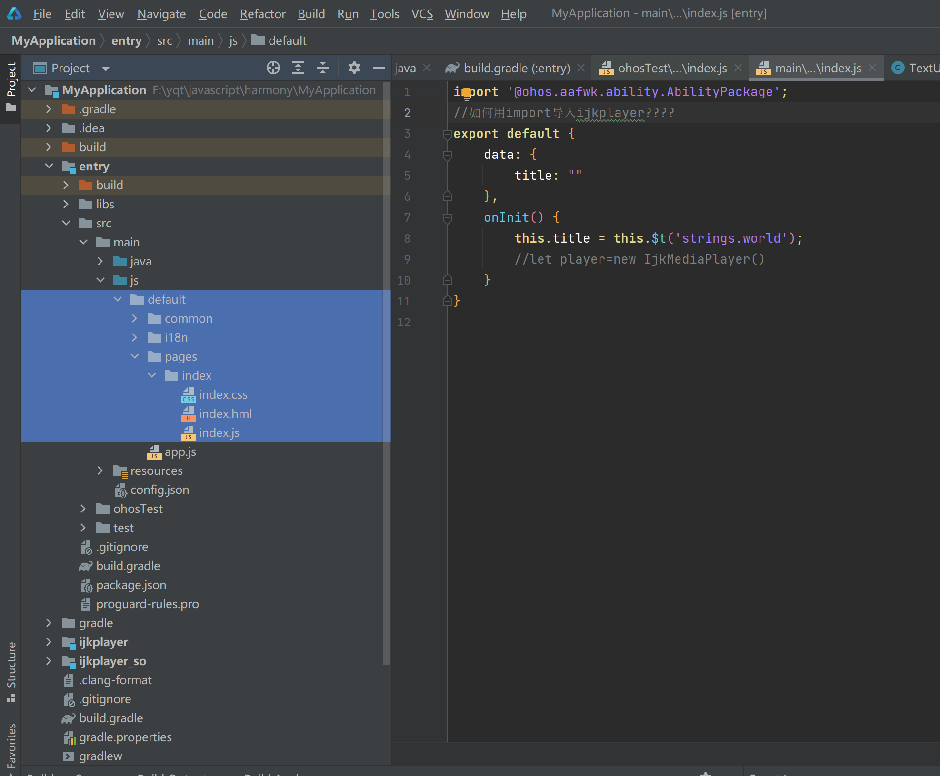Click entry in the breadcrumb bar
940x776 pixels.
[126, 41]
